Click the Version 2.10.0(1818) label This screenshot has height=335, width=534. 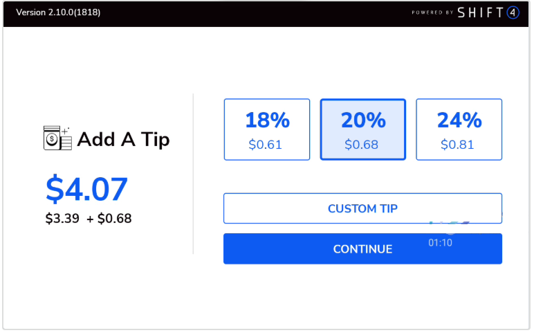[x=58, y=12]
